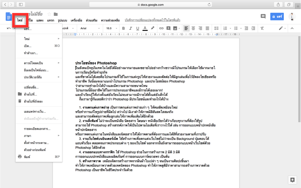Open the เครื่องมือ menu
Viewport: 301px width, 188px height.
[x=76, y=20]
